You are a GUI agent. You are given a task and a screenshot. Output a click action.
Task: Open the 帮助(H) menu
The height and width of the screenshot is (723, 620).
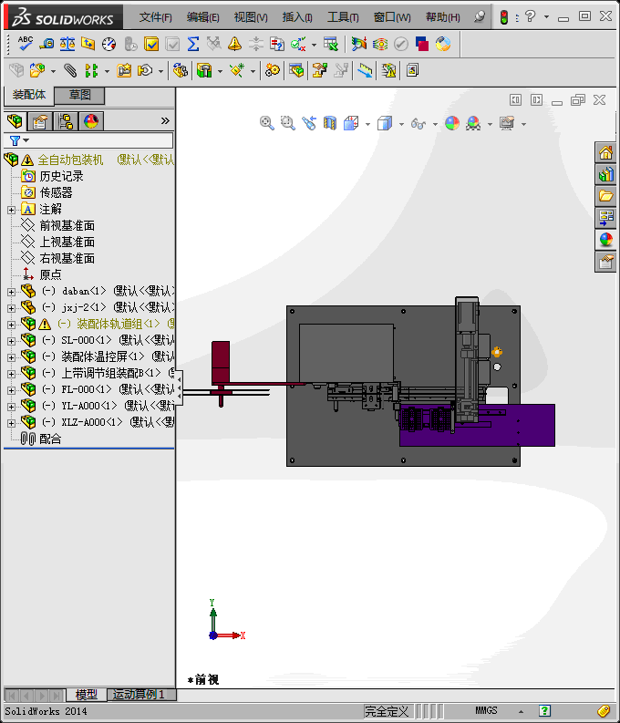click(442, 17)
